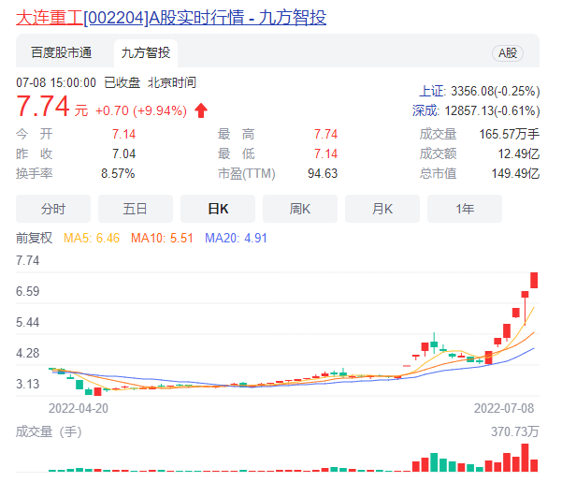Click the 最低 value 7.14
This screenshot has height=482, width=562.
point(325,153)
